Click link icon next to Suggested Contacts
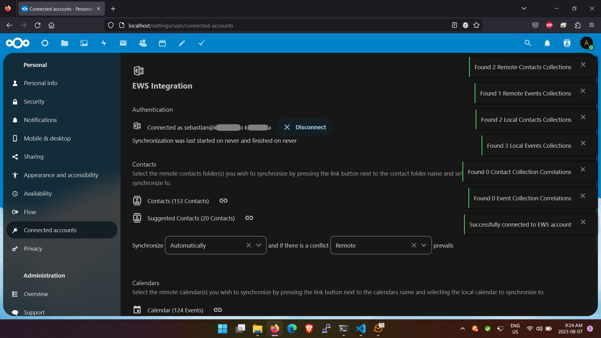This screenshot has width=601, height=338. tap(249, 218)
